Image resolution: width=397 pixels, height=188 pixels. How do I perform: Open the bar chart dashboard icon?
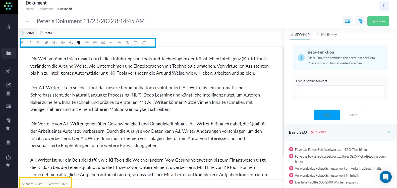(8, 27)
